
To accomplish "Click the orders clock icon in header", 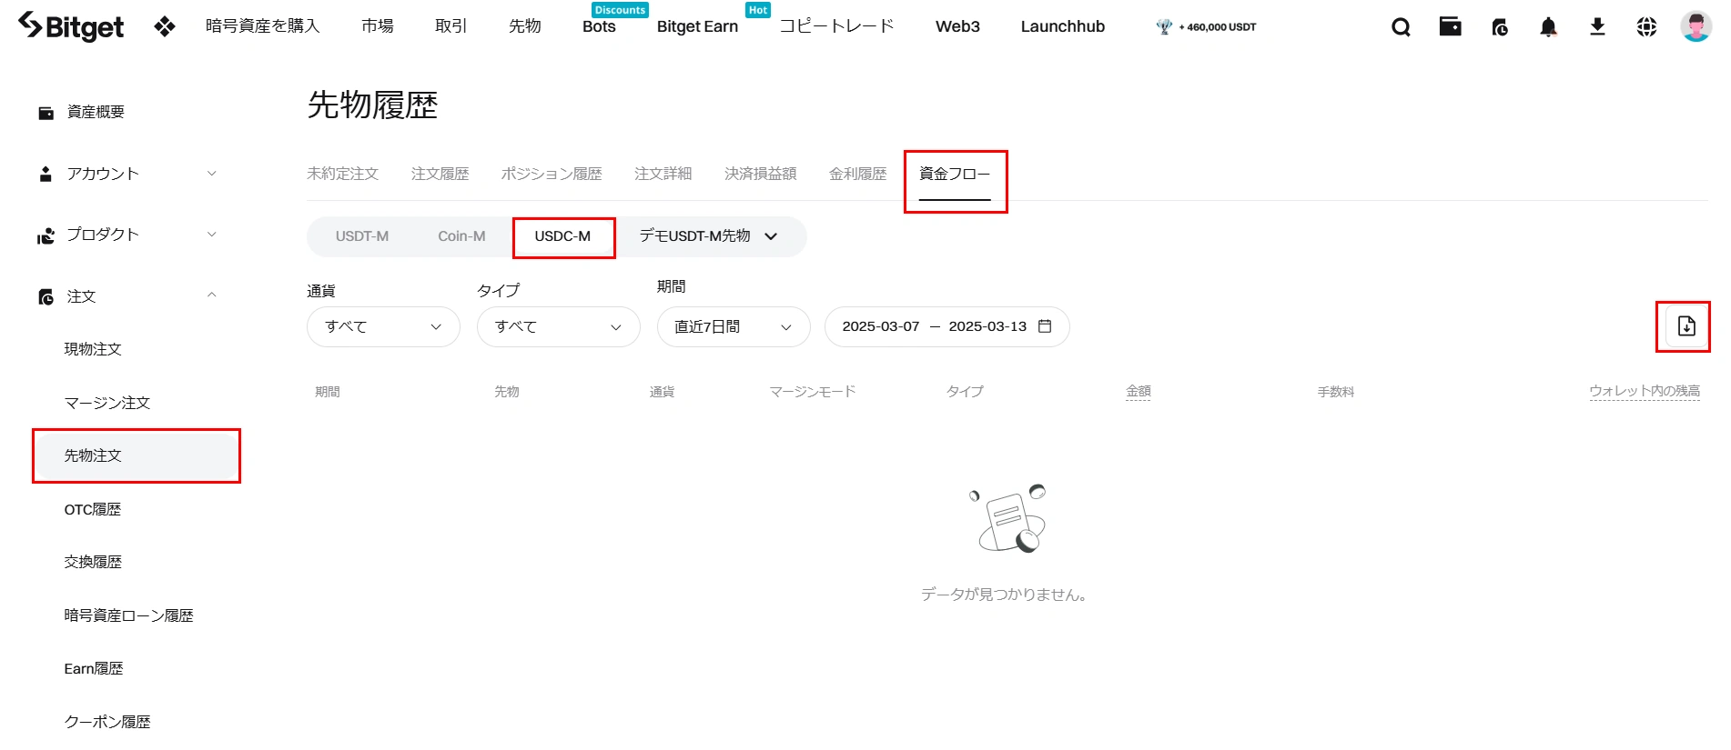I will (x=1500, y=27).
